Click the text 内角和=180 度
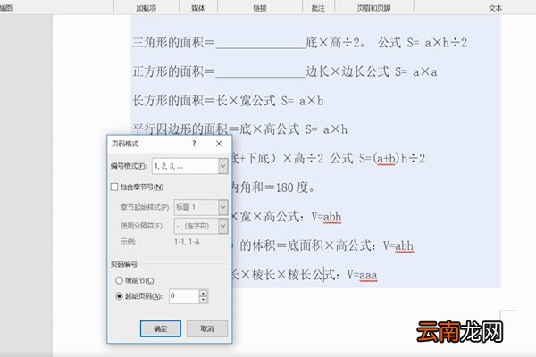The width and height of the screenshot is (536, 357). coord(272,187)
